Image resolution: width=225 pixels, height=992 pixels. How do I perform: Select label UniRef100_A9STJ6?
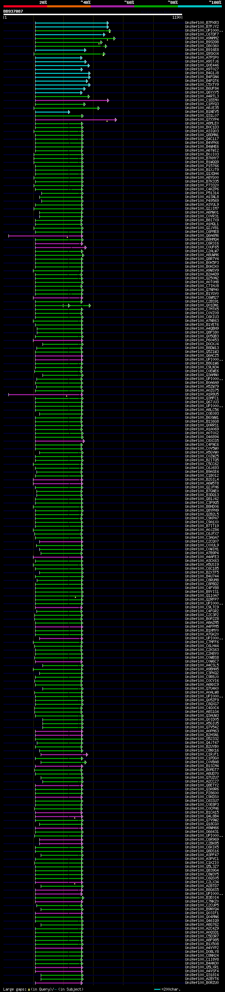[x=202, y=61]
